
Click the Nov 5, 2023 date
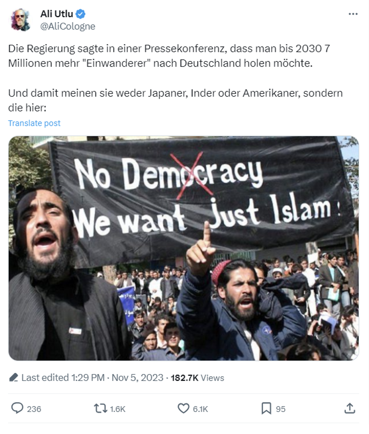(x=138, y=378)
